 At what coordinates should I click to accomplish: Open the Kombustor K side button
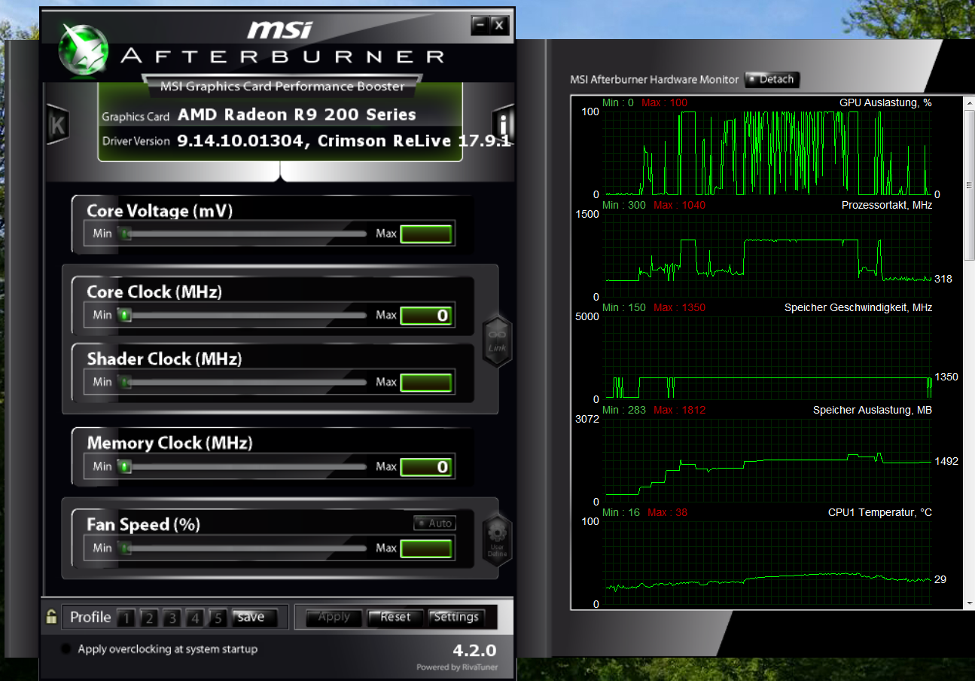click(57, 125)
